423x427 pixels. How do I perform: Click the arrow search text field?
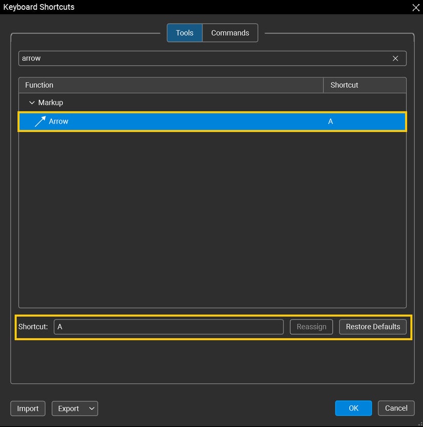pyautogui.click(x=205, y=58)
